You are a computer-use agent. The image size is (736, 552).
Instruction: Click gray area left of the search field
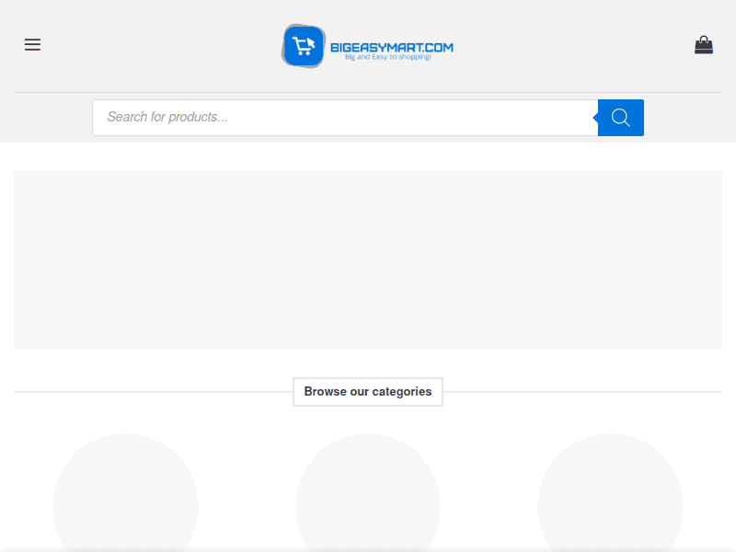46,118
